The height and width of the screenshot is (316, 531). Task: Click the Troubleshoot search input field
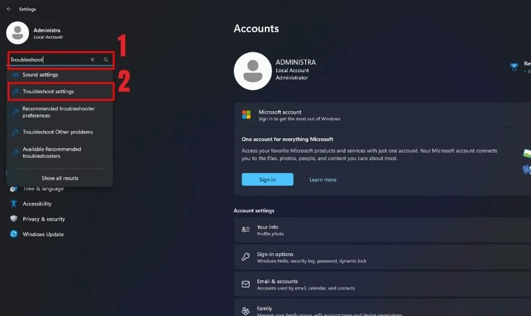click(x=49, y=59)
